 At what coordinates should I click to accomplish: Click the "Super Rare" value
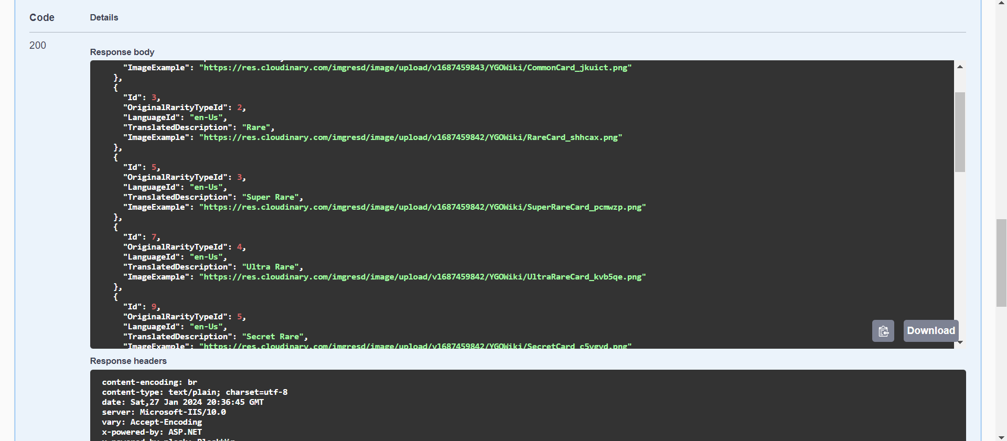click(270, 197)
